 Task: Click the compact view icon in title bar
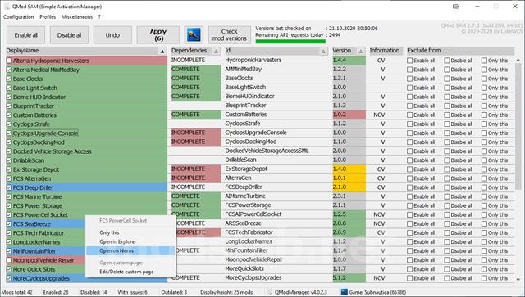pos(456,7)
